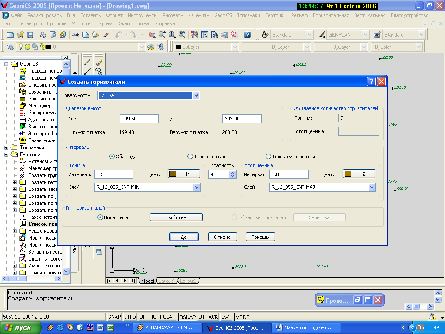Open the 'Рельеф' menu
The height and width of the screenshot is (334, 445).
[299, 15]
